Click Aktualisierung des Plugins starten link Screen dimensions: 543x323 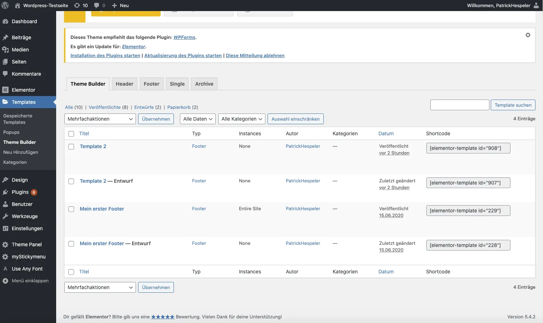[183, 55]
